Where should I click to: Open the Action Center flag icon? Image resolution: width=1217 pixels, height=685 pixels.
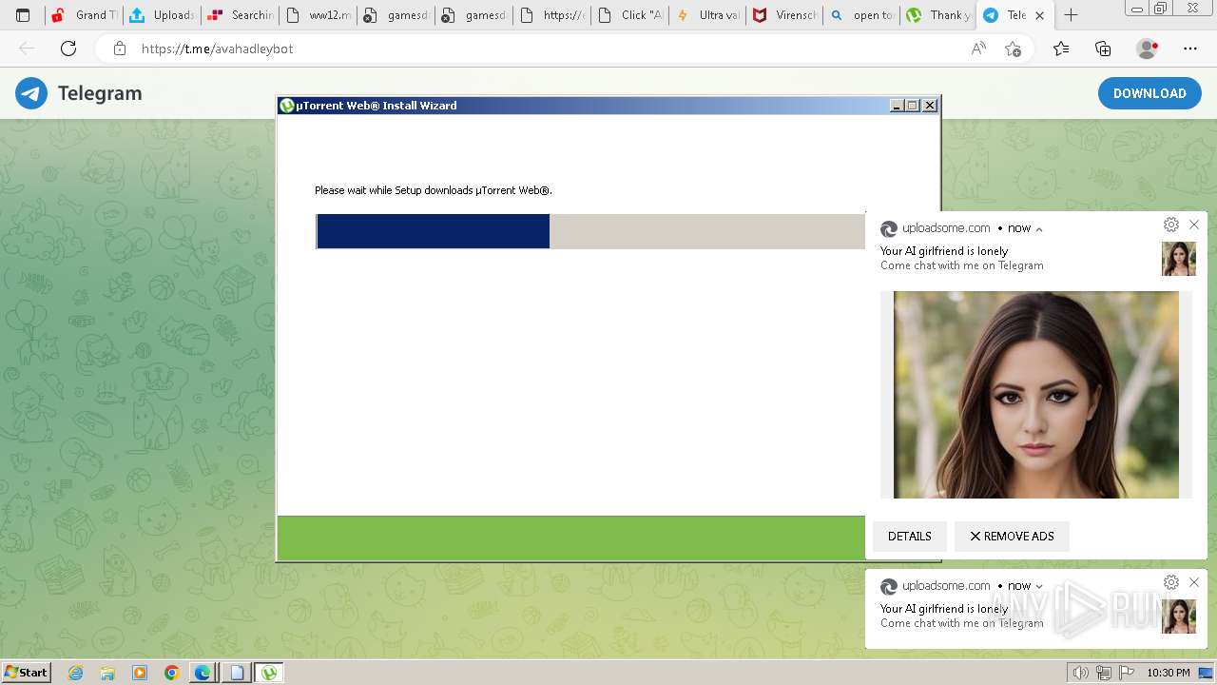tap(1127, 673)
